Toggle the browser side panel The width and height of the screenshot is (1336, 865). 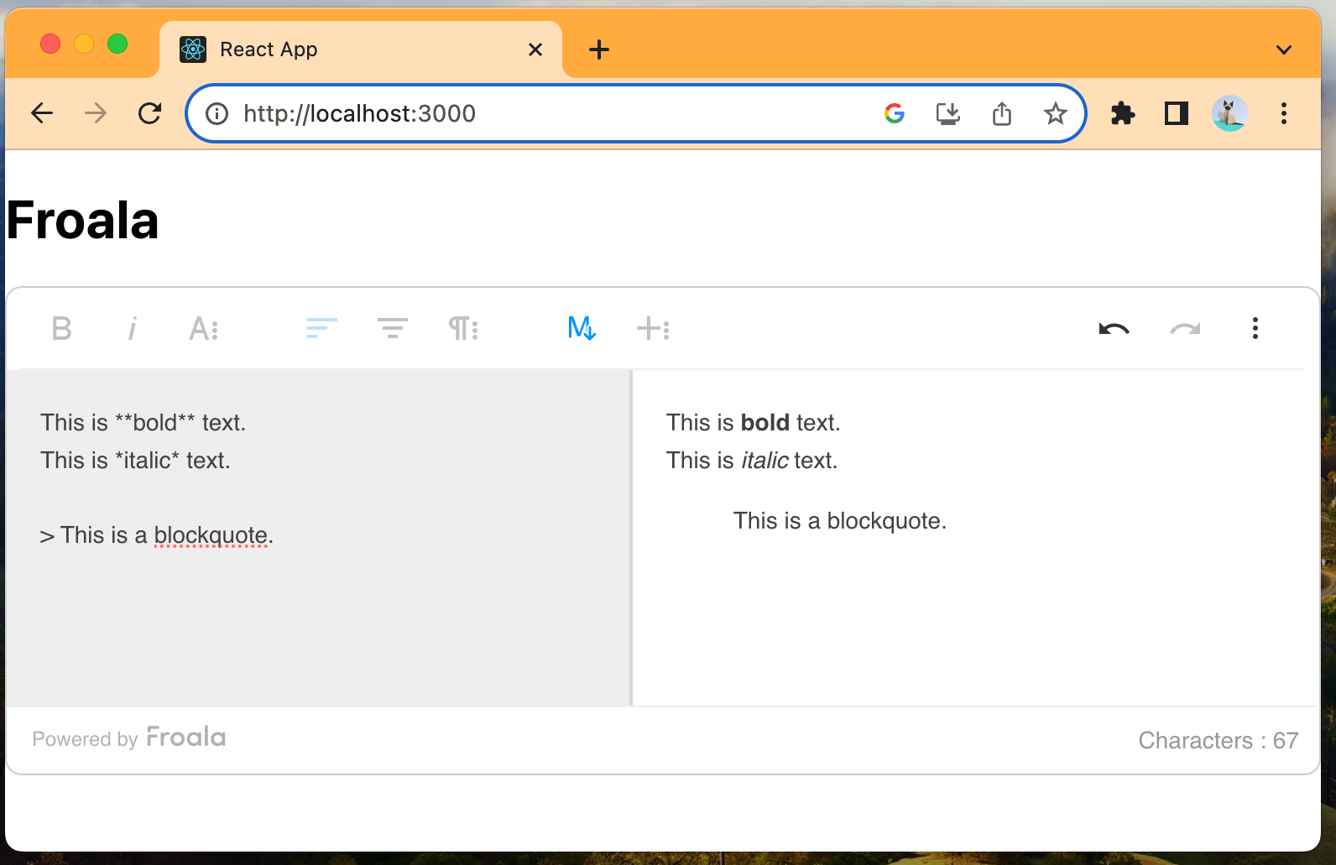(1177, 113)
